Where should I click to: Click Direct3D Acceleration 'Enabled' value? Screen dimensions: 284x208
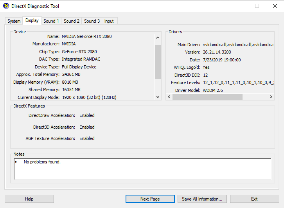point(87,127)
